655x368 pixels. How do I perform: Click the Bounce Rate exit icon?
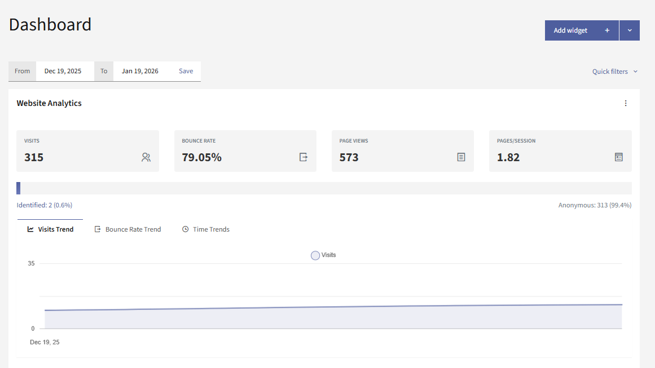click(304, 157)
